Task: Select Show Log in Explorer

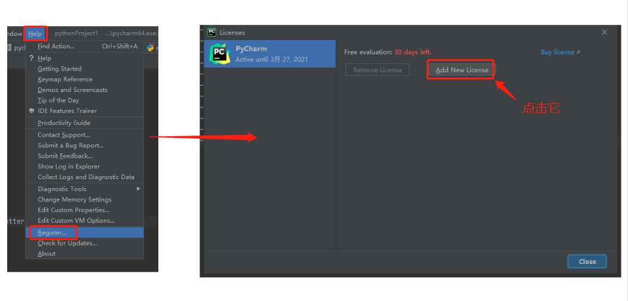Action: tap(84, 167)
